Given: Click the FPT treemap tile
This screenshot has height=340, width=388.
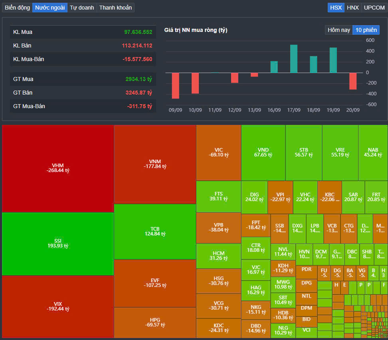Looking at the screenshot, I should pos(256,225).
